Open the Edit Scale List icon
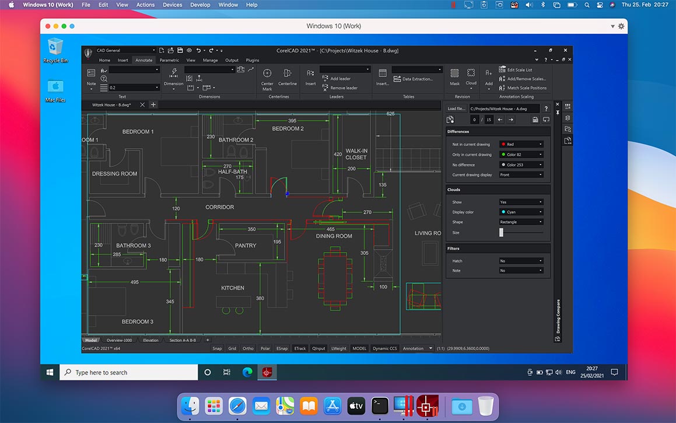The width and height of the screenshot is (676, 423). click(x=502, y=69)
